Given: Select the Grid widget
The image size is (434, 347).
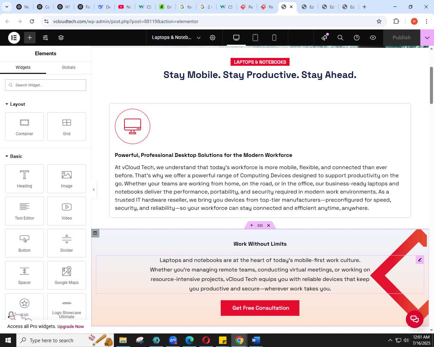Looking at the screenshot, I should point(66,126).
